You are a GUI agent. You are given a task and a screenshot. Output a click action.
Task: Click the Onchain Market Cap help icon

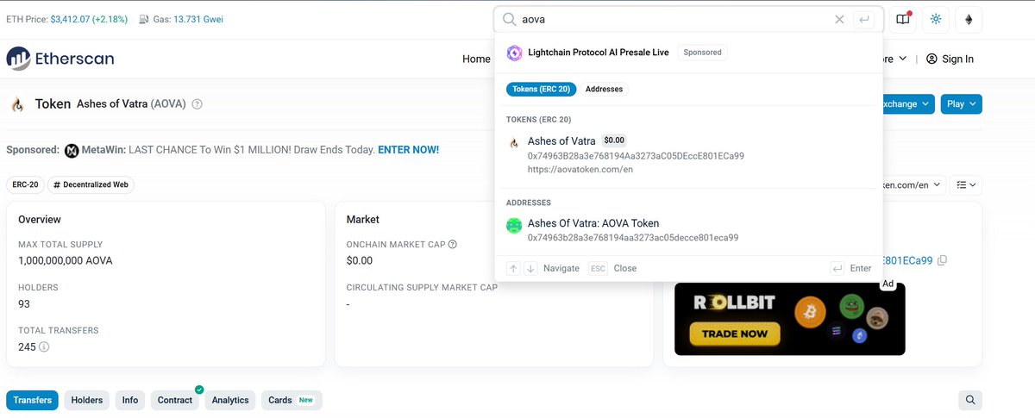[x=453, y=244]
